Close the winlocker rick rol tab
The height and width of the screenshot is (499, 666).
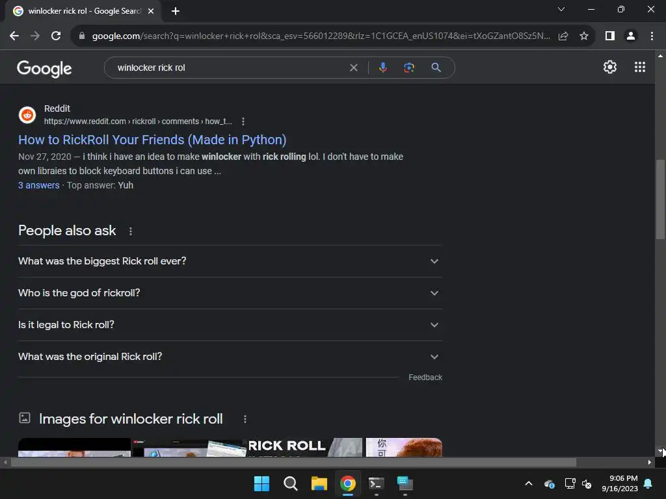click(x=151, y=11)
